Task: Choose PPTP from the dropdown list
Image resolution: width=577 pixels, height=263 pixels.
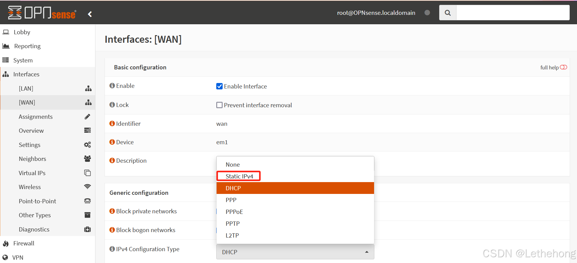Action: (295, 224)
